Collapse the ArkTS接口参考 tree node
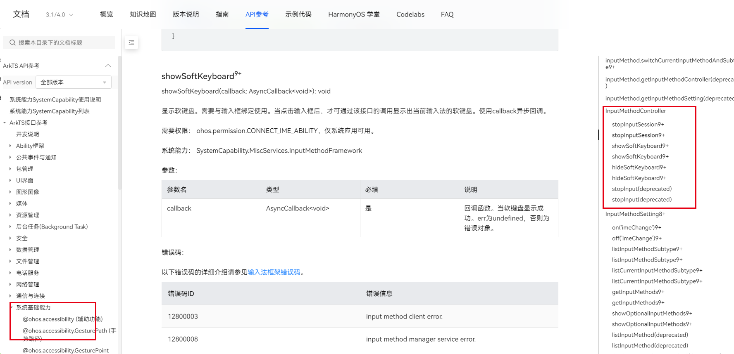The image size is (734, 354). 5,123
